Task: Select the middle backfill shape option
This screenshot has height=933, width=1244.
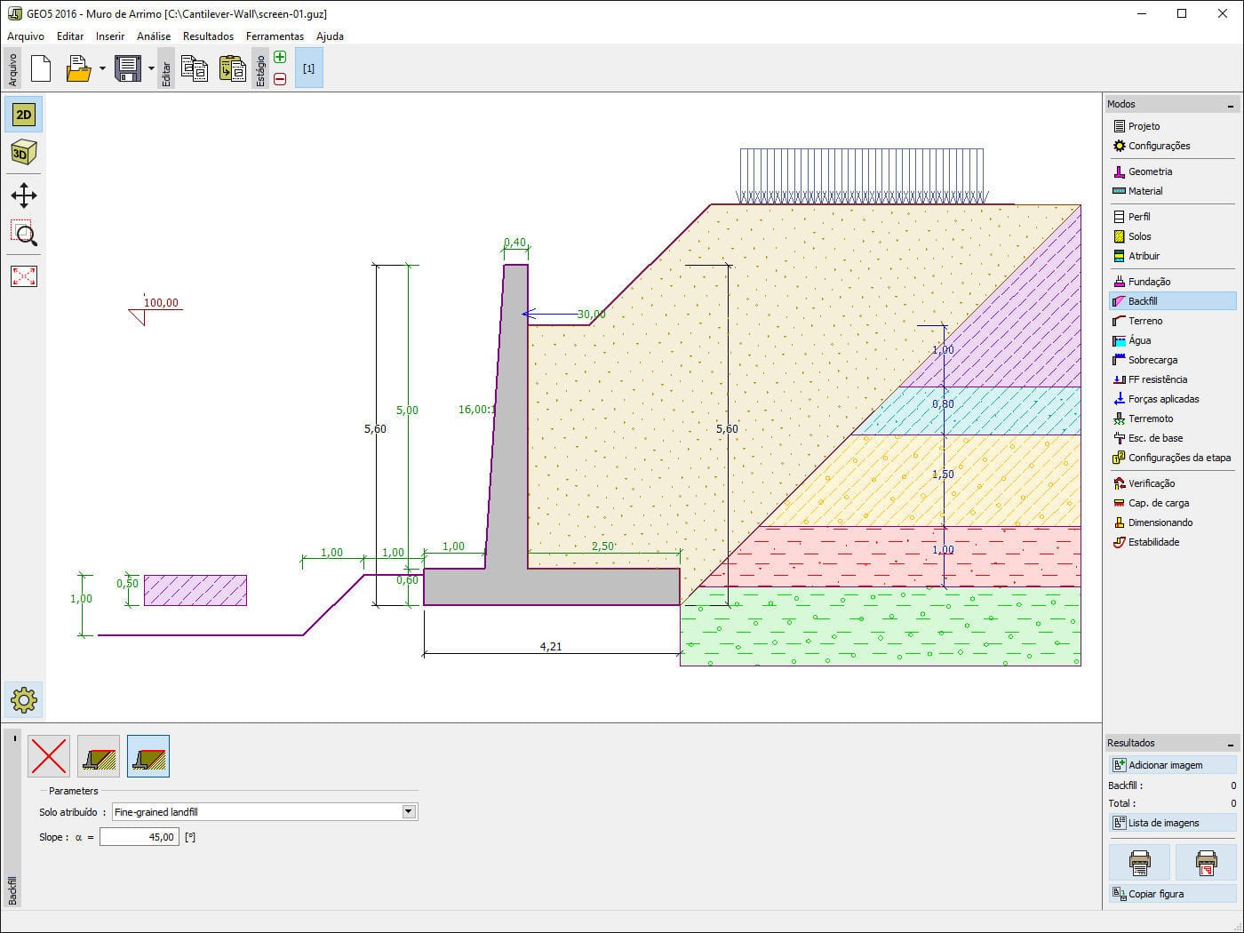Action: (x=98, y=755)
